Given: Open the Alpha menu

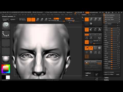Looking at the screenshot, I should 3,15.
